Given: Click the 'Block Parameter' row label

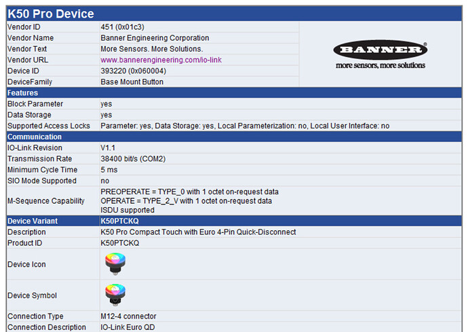Looking at the screenshot, I should pos(35,104).
